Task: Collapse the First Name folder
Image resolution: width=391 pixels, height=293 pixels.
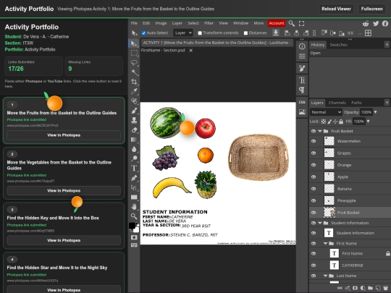Action: pos(325,243)
